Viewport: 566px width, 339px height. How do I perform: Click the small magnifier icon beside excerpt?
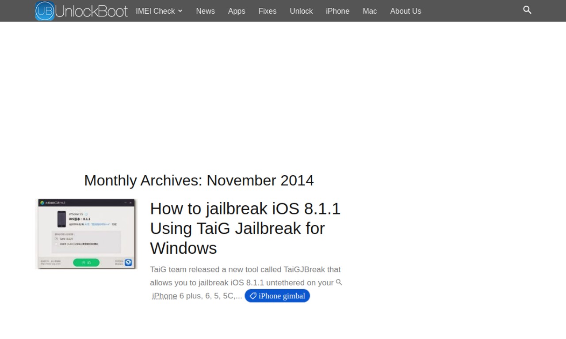click(x=339, y=282)
